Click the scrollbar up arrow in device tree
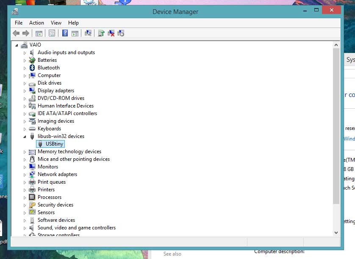 coord(336,45)
